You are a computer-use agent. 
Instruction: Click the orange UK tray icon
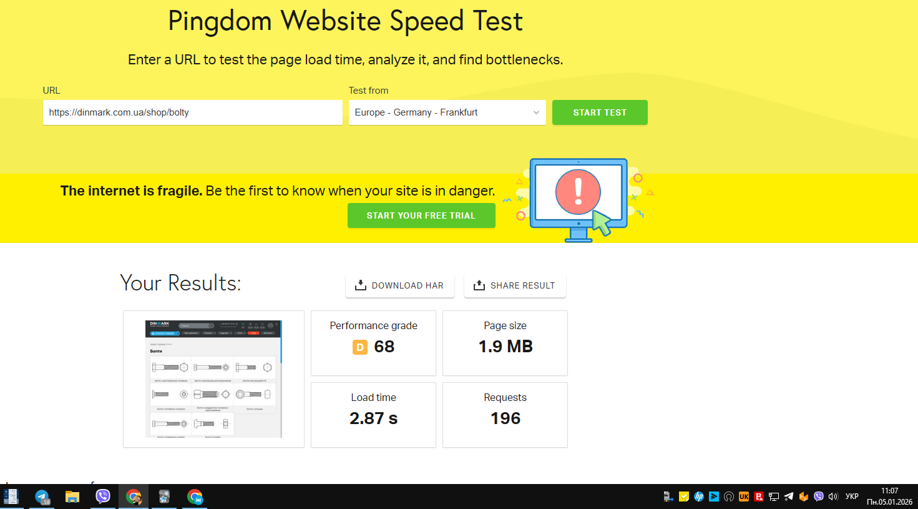pyautogui.click(x=744, y=497)
